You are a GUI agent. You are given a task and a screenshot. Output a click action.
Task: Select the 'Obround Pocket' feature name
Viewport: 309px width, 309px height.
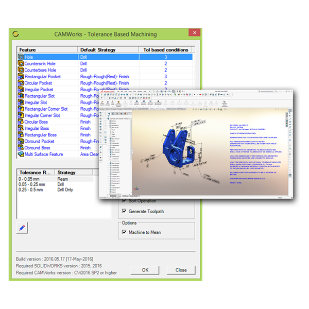(39, 141)
